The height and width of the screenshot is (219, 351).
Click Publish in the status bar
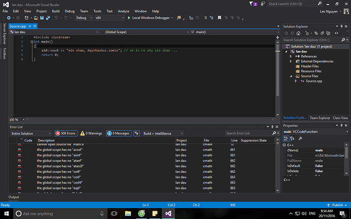click(x=336, y=205)
